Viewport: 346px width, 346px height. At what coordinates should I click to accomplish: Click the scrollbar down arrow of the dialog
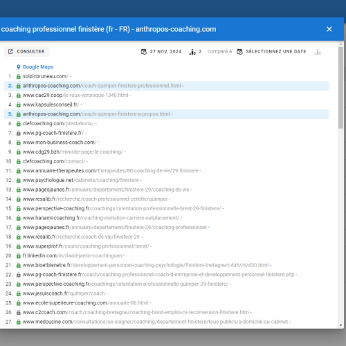pos(341,325)
